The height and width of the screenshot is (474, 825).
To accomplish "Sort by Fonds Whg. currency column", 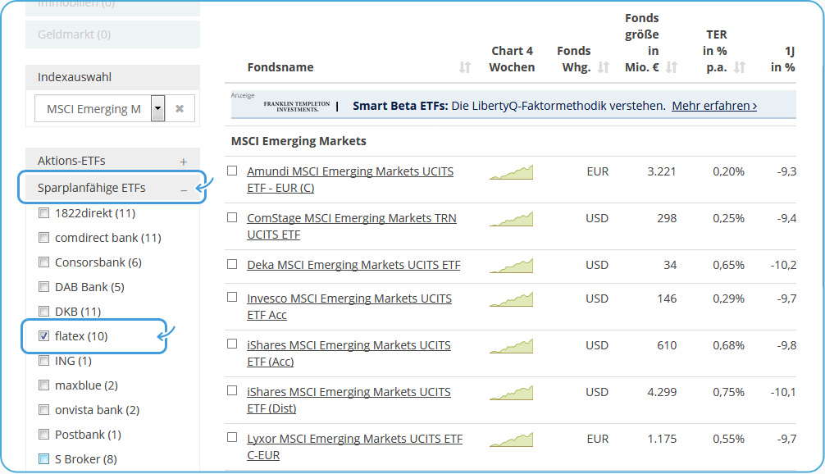I will 604,67.
